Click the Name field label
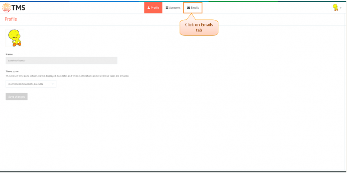Viewport: 347px width, 173px height. 9,54
